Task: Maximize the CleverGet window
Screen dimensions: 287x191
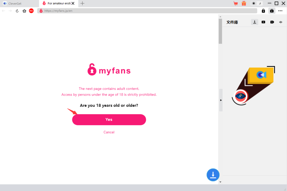Action: pos(276,3)
